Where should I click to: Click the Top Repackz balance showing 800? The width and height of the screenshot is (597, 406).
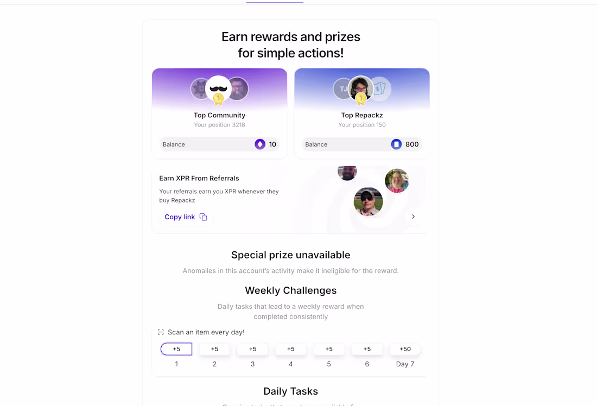point(361,144)
